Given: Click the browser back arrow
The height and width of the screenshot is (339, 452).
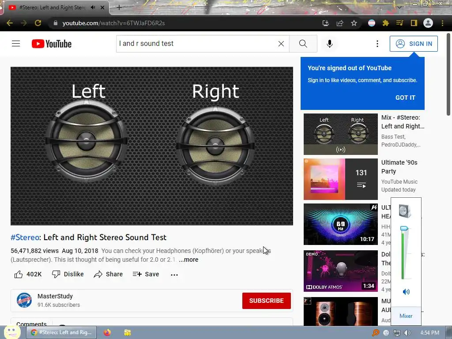Looking at the screenshot, I should 10,23.
